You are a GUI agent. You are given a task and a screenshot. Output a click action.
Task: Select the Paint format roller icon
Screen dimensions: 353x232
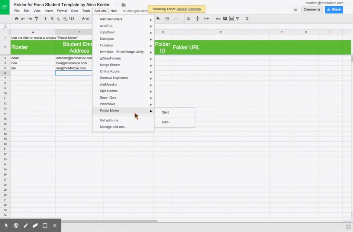[x=36, y=19]
